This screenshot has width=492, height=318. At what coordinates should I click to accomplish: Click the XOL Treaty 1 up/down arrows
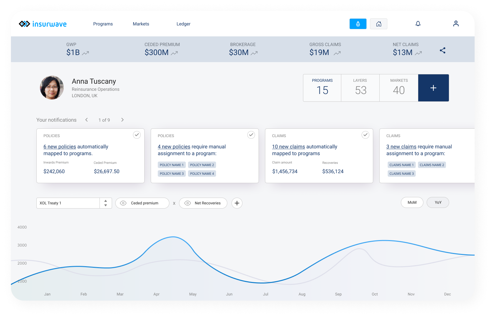[106, 203]
